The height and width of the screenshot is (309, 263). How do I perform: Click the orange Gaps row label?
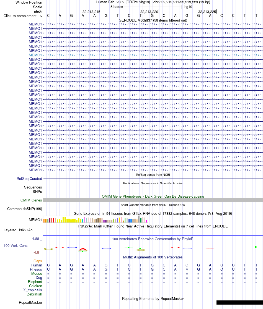pyautogui.click(x=38, y=261)
